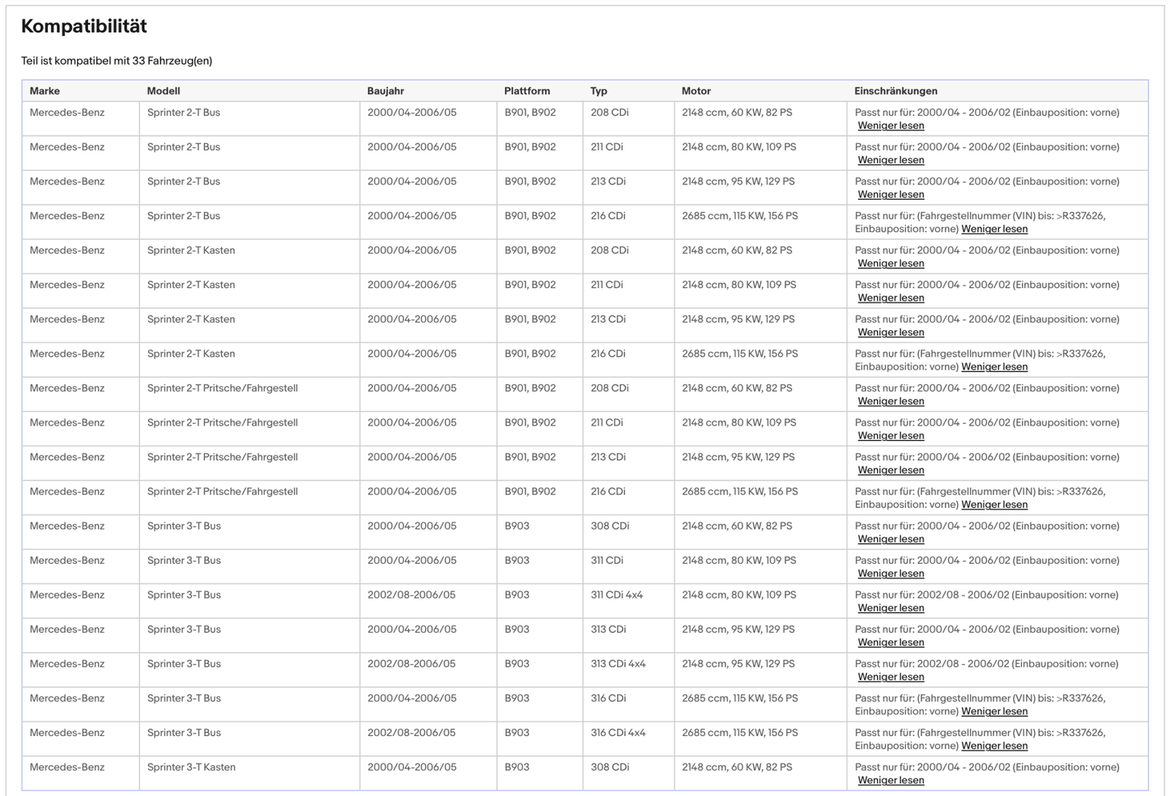The width and height of the screenshot is (1170, 796).
Task: Collapse restrictions for Sprinter 2-T Bus 208 CDi
Action: (x=891, y=125)
